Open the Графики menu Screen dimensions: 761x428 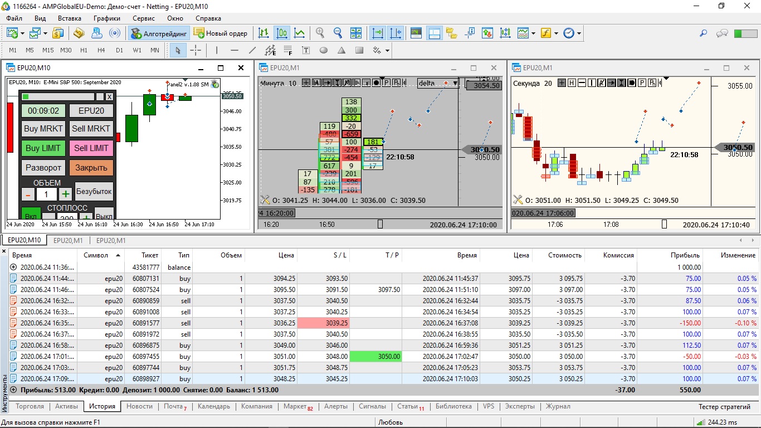pos(107,18)
